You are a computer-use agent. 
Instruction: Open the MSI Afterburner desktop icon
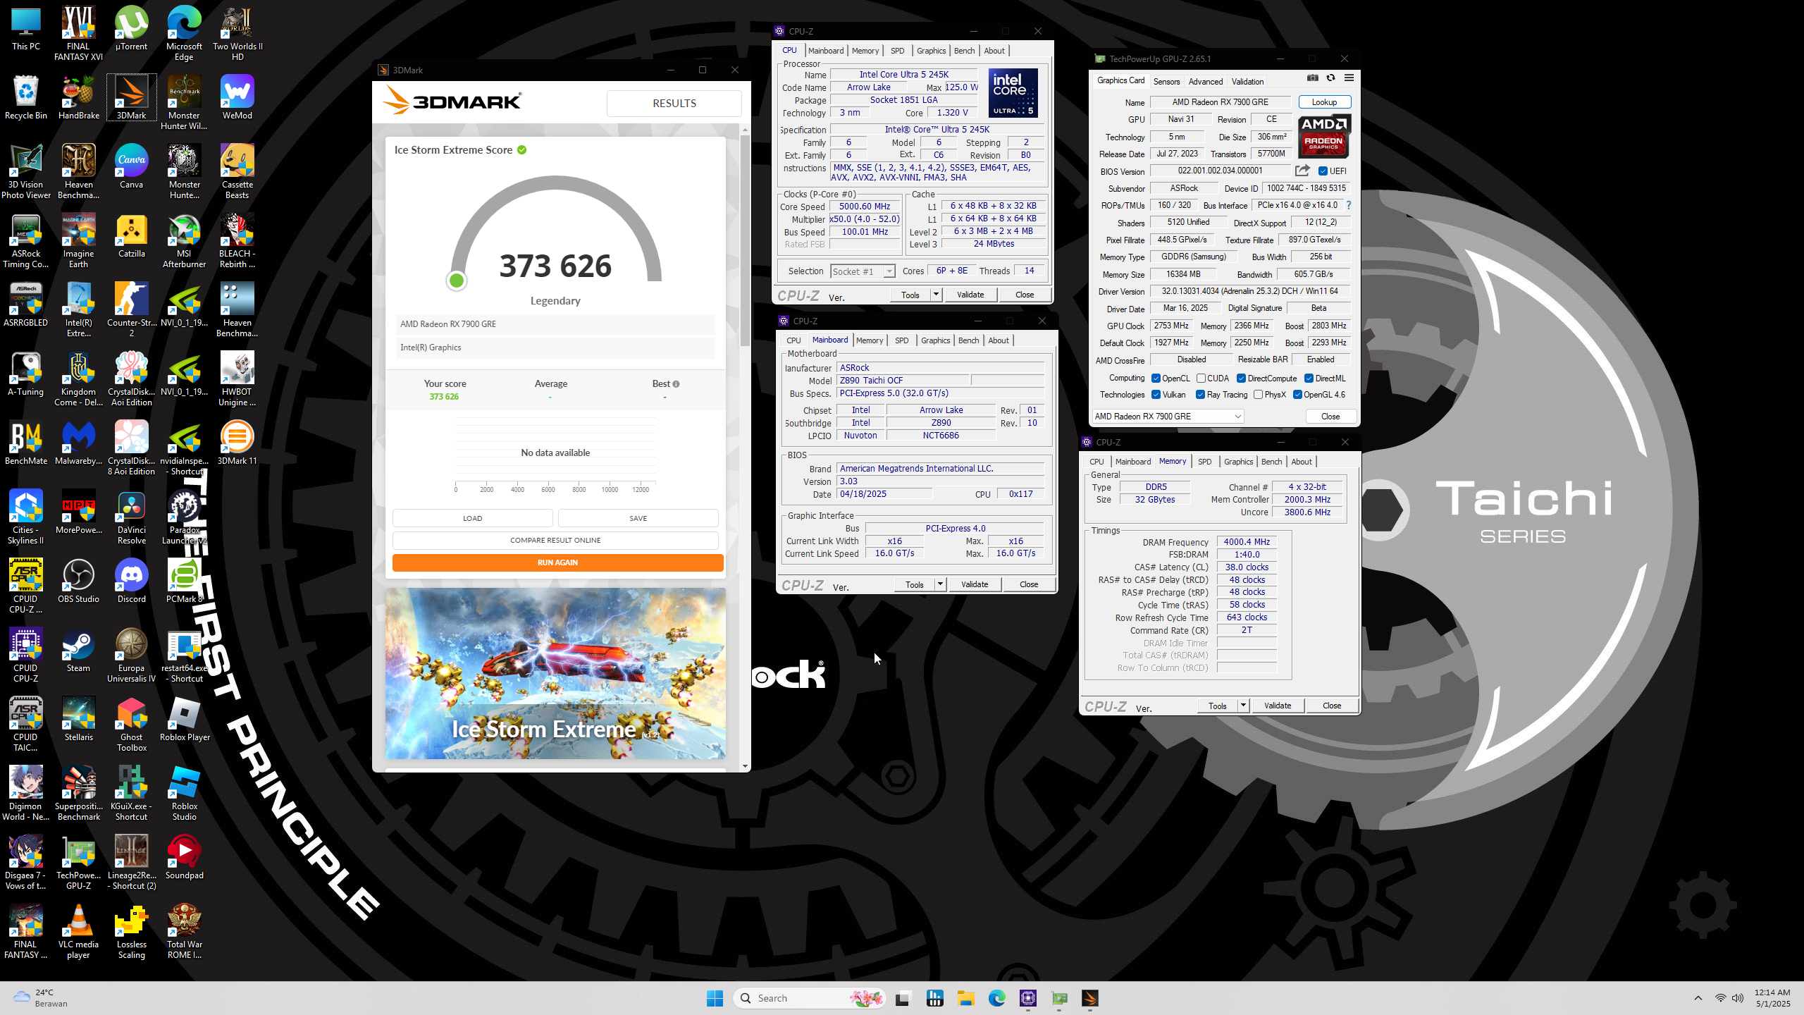184,242
